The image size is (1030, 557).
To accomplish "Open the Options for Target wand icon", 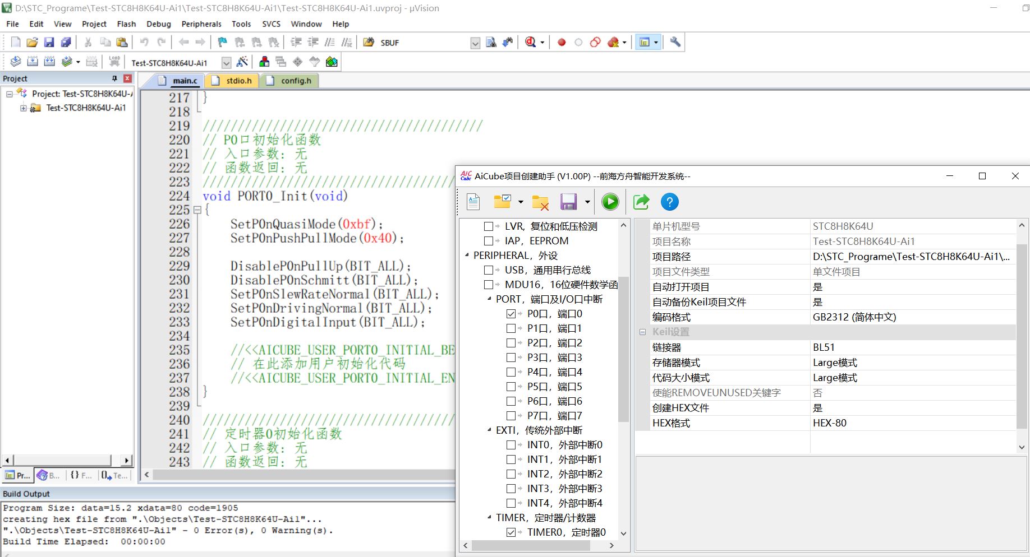I will [242, 62].
